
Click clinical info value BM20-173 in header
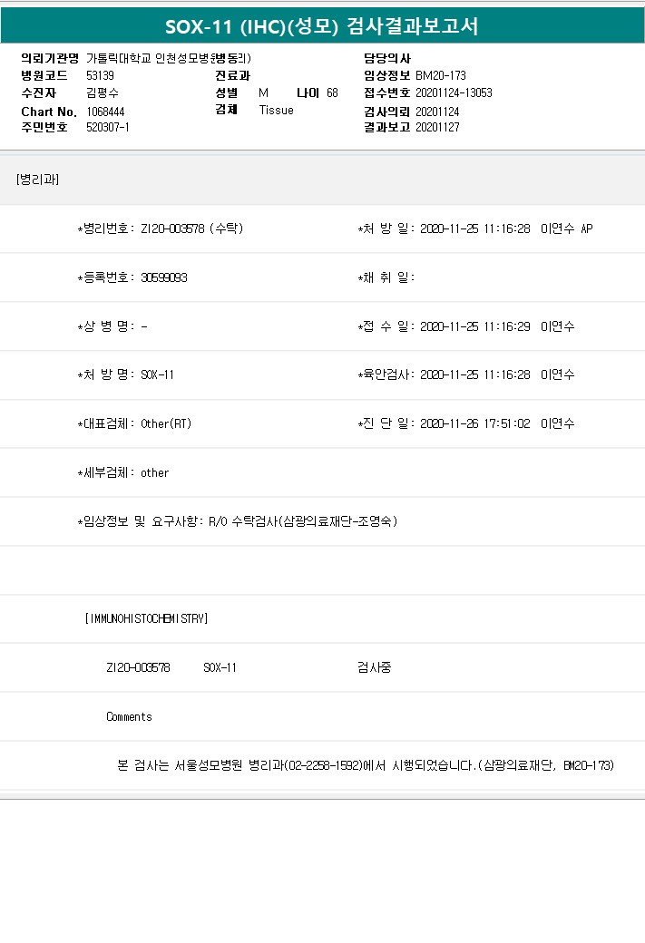click(x=440, y=75)
